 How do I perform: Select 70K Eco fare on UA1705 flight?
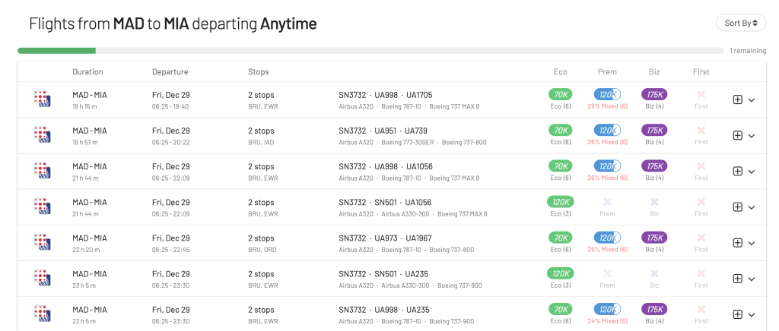coord(561,94)
